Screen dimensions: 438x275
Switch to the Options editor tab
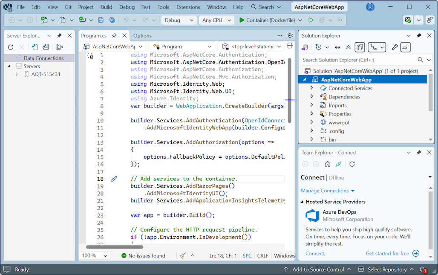click(142, 35)
